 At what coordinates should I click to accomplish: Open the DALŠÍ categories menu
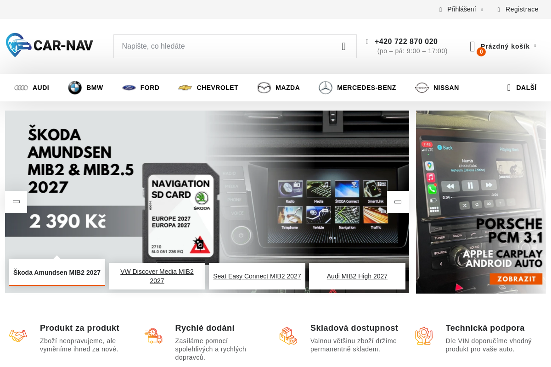pyautogui.click(x=522, y=88)
